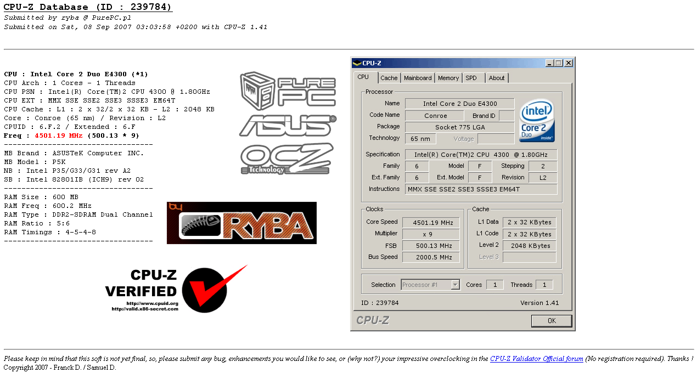This screenshot has width=697, height=373.
Task: Click 'SB : Intel 82801IB (ICH9)' line
Action: point(74,179)
